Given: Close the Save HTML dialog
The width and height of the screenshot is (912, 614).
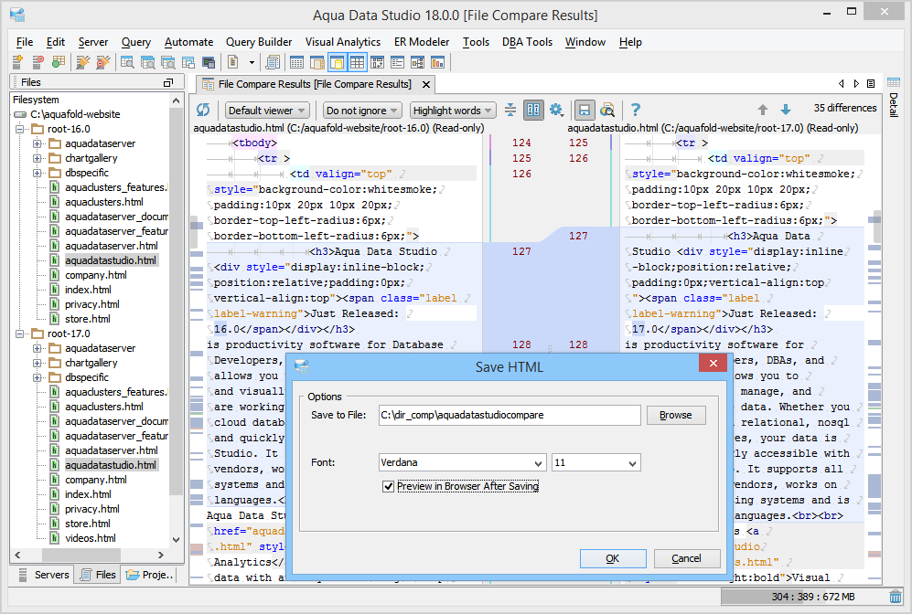Looking at the screenshot, I should (x=714, y=364).
